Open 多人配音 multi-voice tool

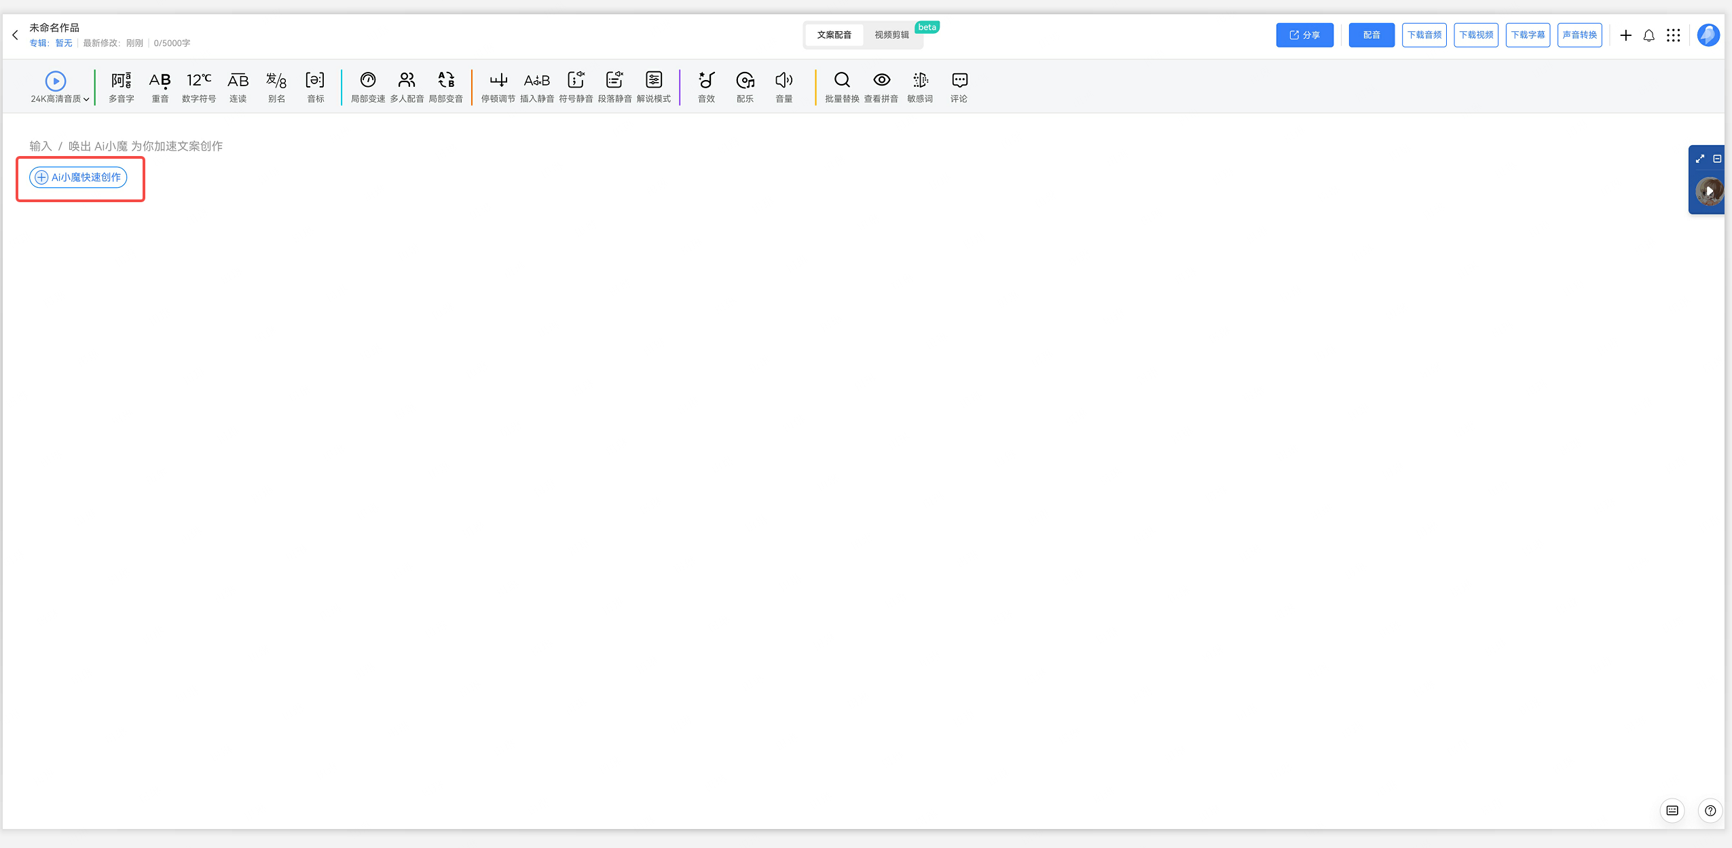point(407,87)
